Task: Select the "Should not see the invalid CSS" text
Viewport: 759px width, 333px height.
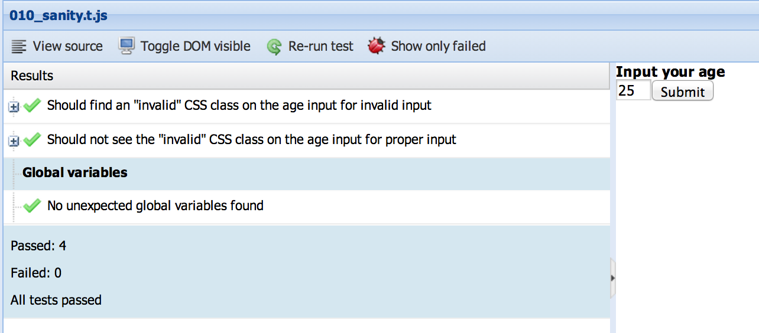Action: (252, 140)
